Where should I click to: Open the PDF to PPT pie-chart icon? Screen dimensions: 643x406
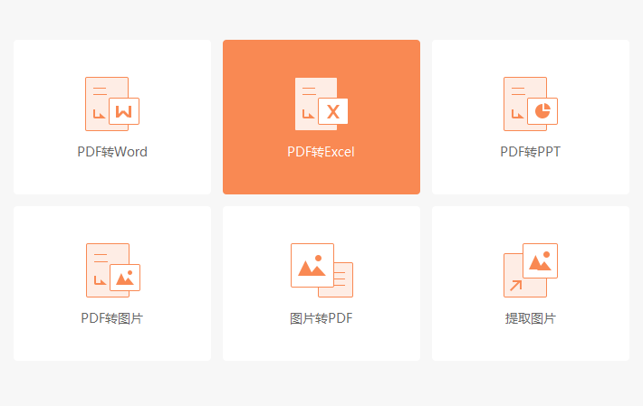click(531, 104)
